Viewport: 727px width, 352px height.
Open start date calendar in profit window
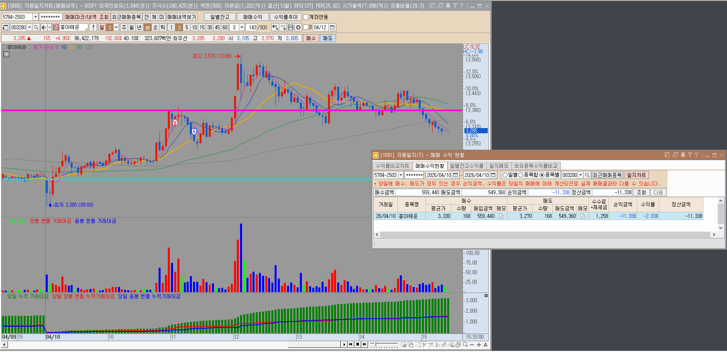pos(456,175)
